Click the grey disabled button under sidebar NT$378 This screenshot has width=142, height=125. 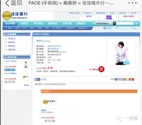tap(10, 82)
